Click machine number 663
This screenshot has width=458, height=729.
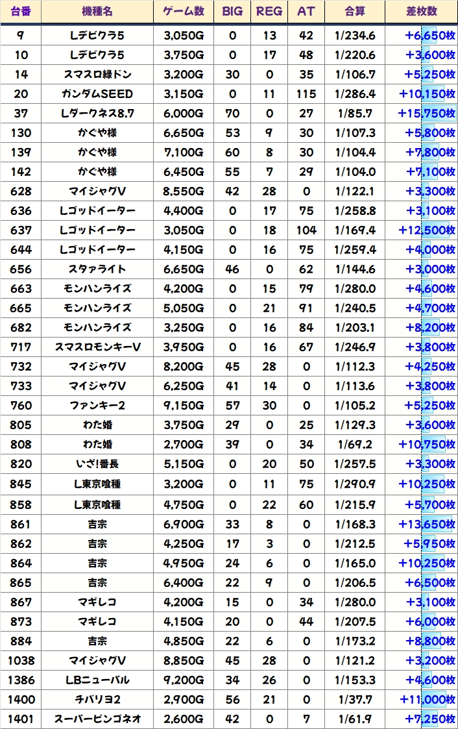(x=21, y=289)
